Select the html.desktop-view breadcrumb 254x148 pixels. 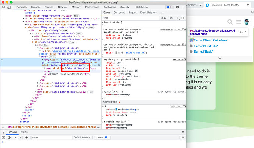[52, 127]
